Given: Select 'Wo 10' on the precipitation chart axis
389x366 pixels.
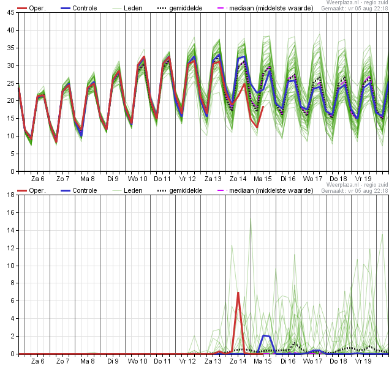Looking at the screenshot, I should [137, 361].
